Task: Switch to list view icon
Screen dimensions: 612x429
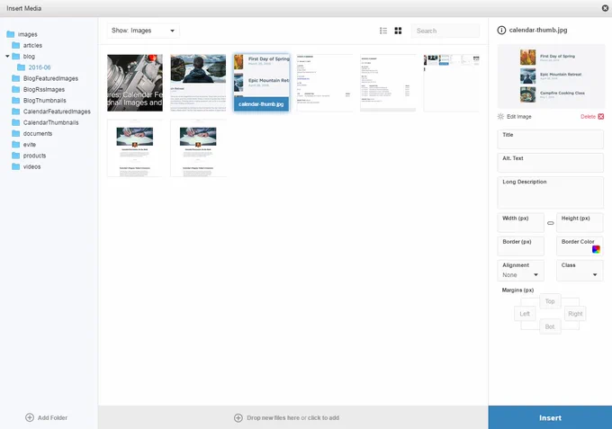Action: coord(383,31)
